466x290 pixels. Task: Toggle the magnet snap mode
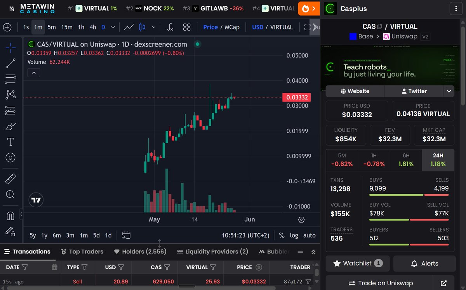(x=10, y=215)
